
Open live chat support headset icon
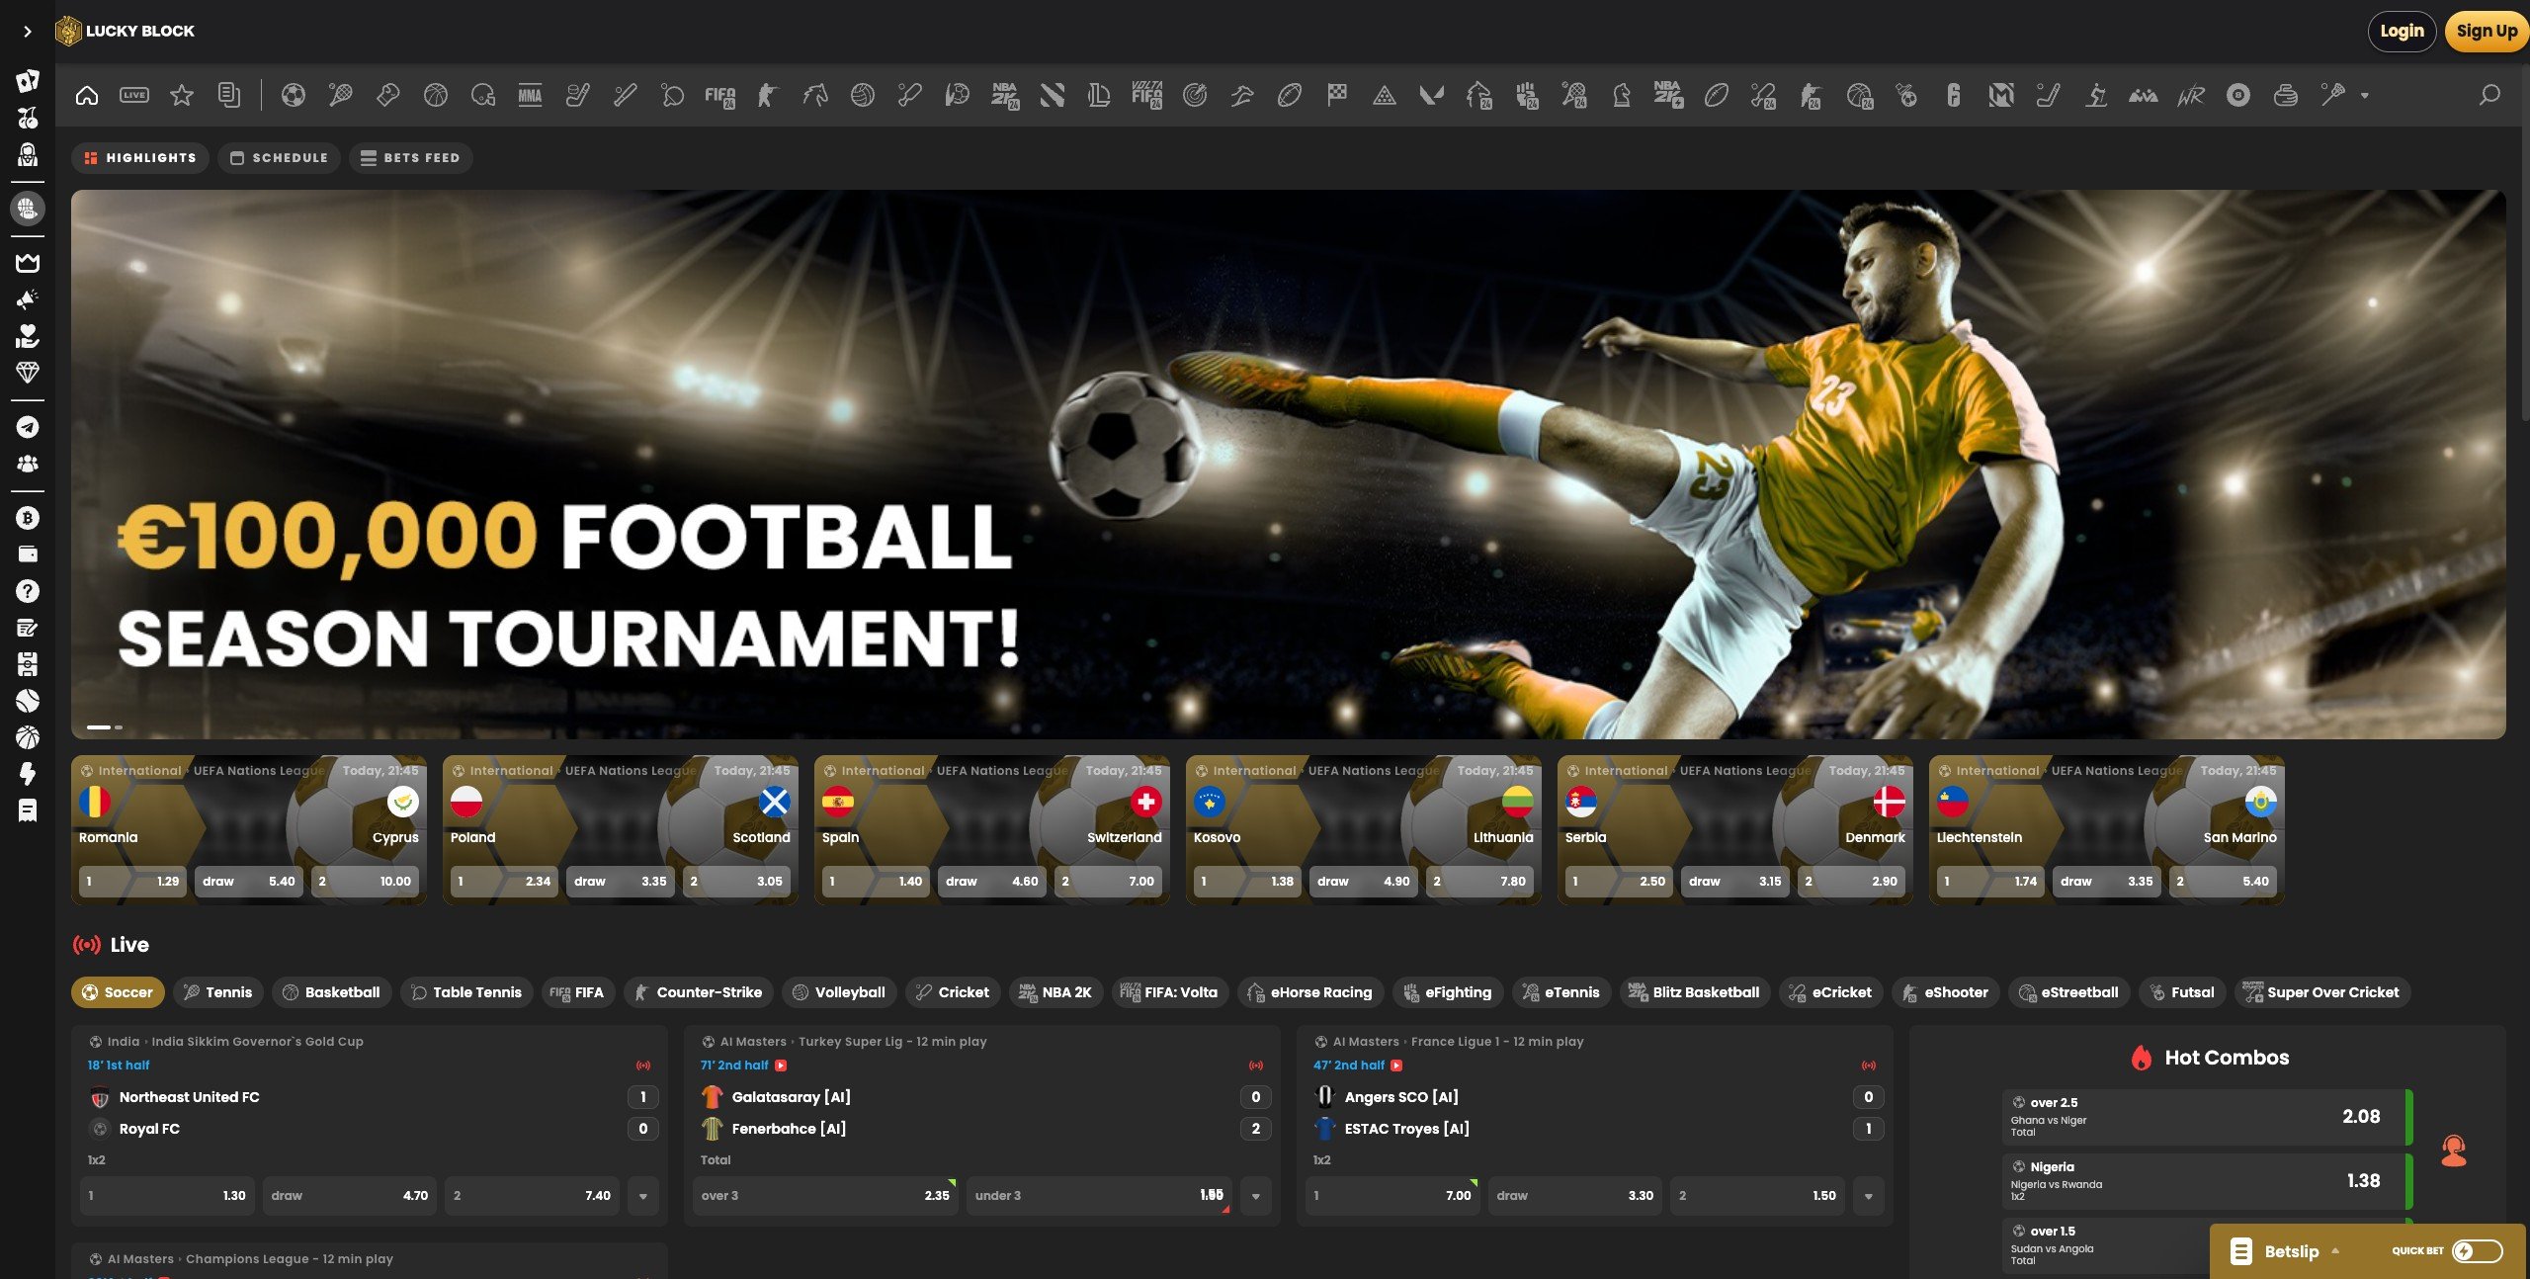2454,1151
